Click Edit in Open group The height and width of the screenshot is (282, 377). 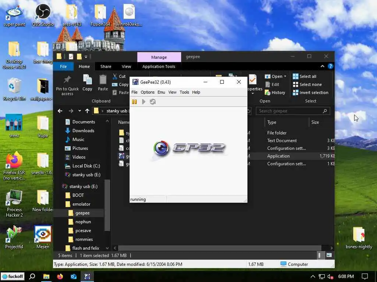[x=272, y=84]
